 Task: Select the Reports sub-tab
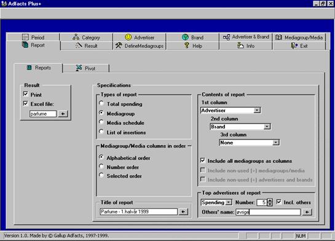39,68
